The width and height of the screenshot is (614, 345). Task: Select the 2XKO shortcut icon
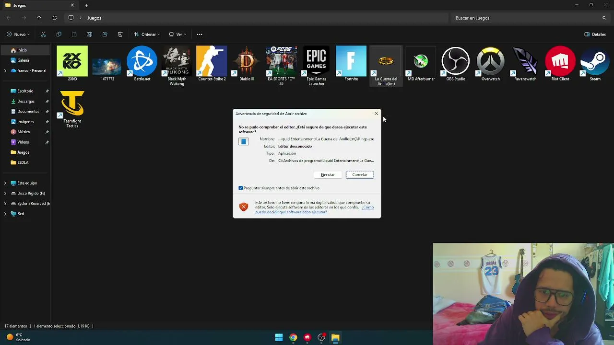[x=72, y=63]
